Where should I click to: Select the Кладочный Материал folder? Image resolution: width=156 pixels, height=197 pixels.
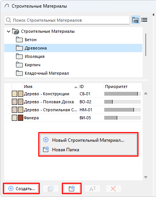tap(73, 73)
